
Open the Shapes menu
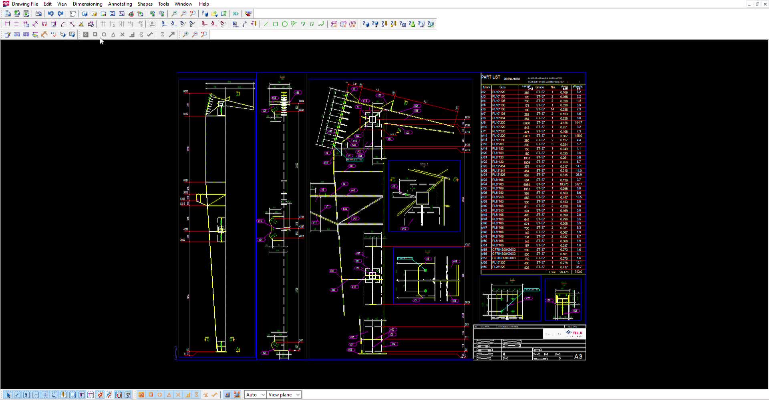coord(145,4)
